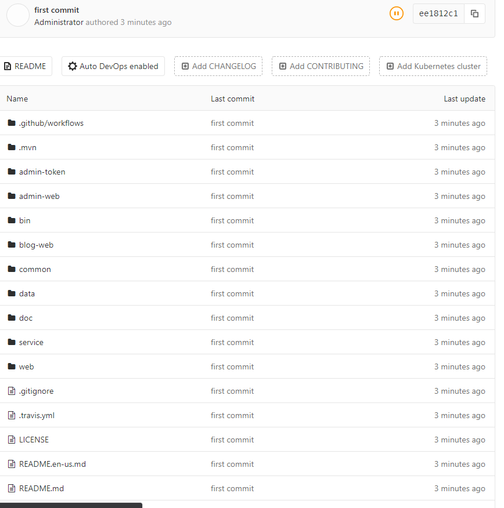Click the Administrator avatar circle
This screenshot has height=508, width=504.
[x=18, y=15]
